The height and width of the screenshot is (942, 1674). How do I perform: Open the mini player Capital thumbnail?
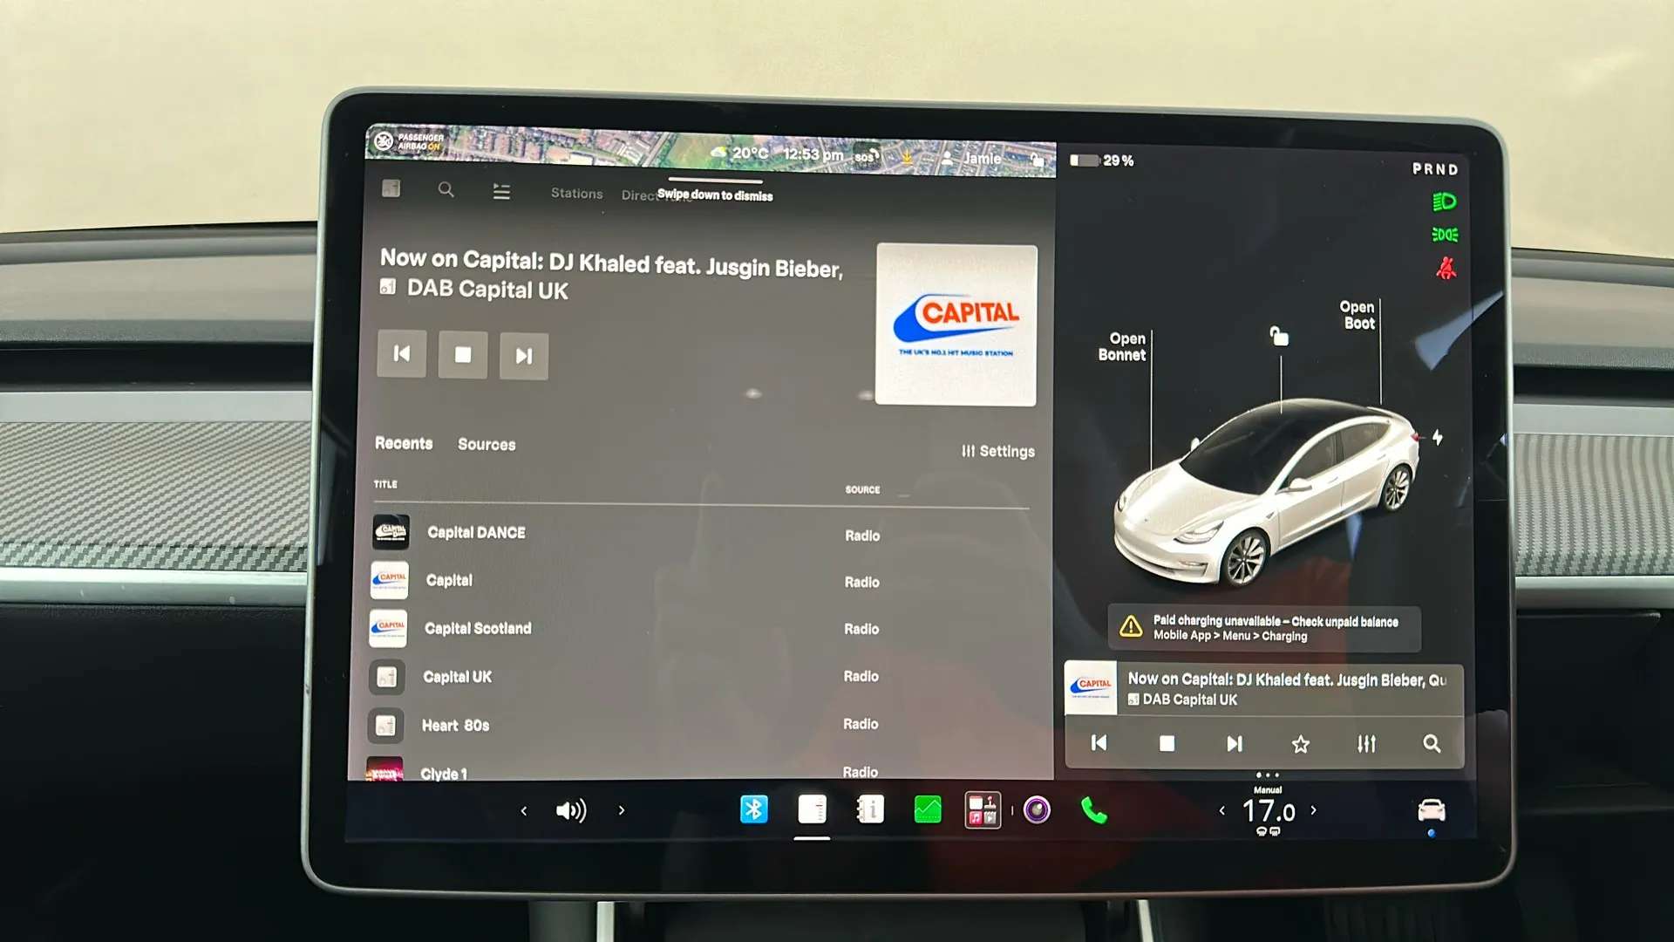tap(1091, 688)
